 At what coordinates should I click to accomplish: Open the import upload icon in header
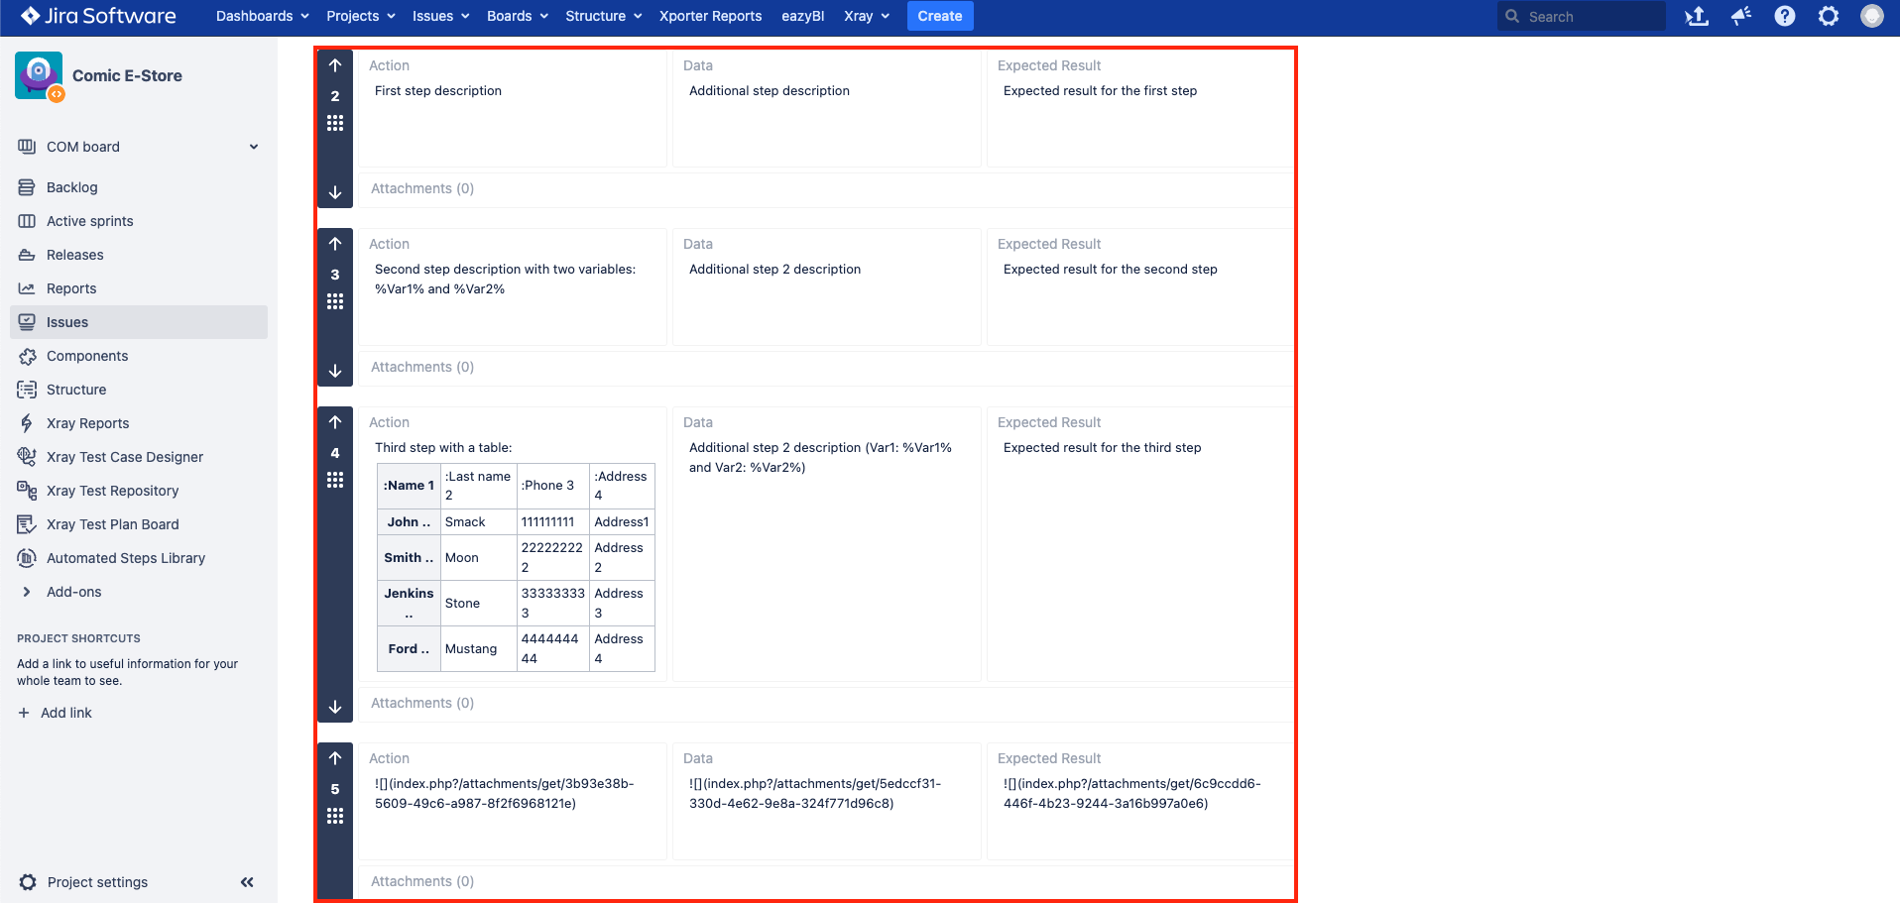[x=1697, y=16]
